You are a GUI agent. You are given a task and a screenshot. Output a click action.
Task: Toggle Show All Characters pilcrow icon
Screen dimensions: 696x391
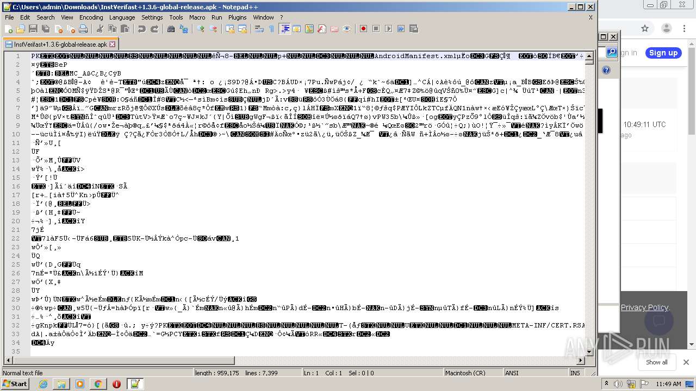(x=272, y=29)
